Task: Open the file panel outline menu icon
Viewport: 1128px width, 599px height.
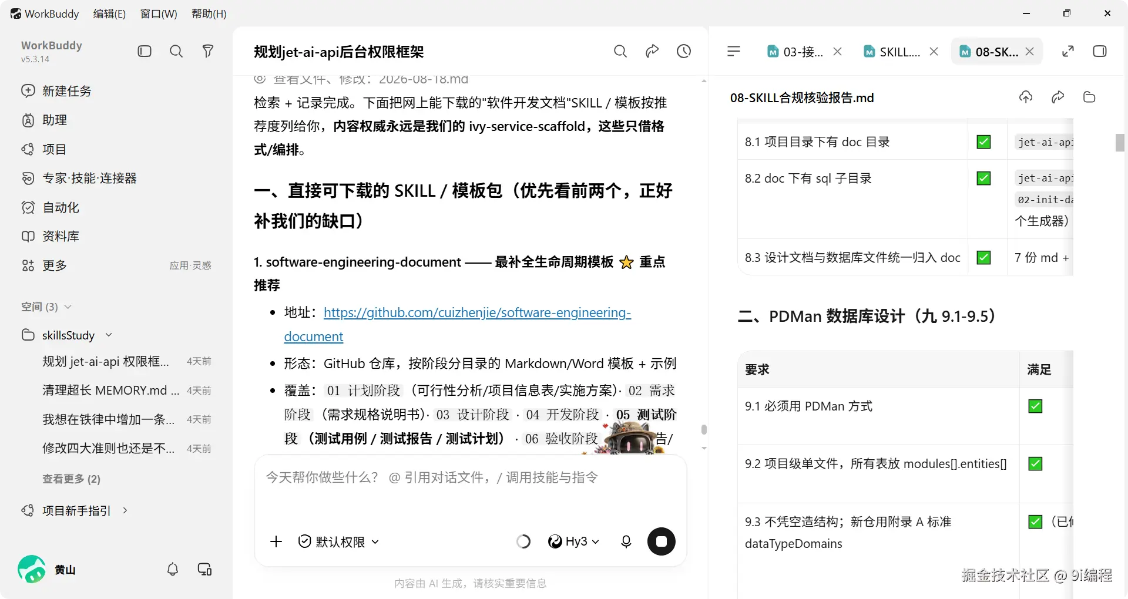Action: 734,52
